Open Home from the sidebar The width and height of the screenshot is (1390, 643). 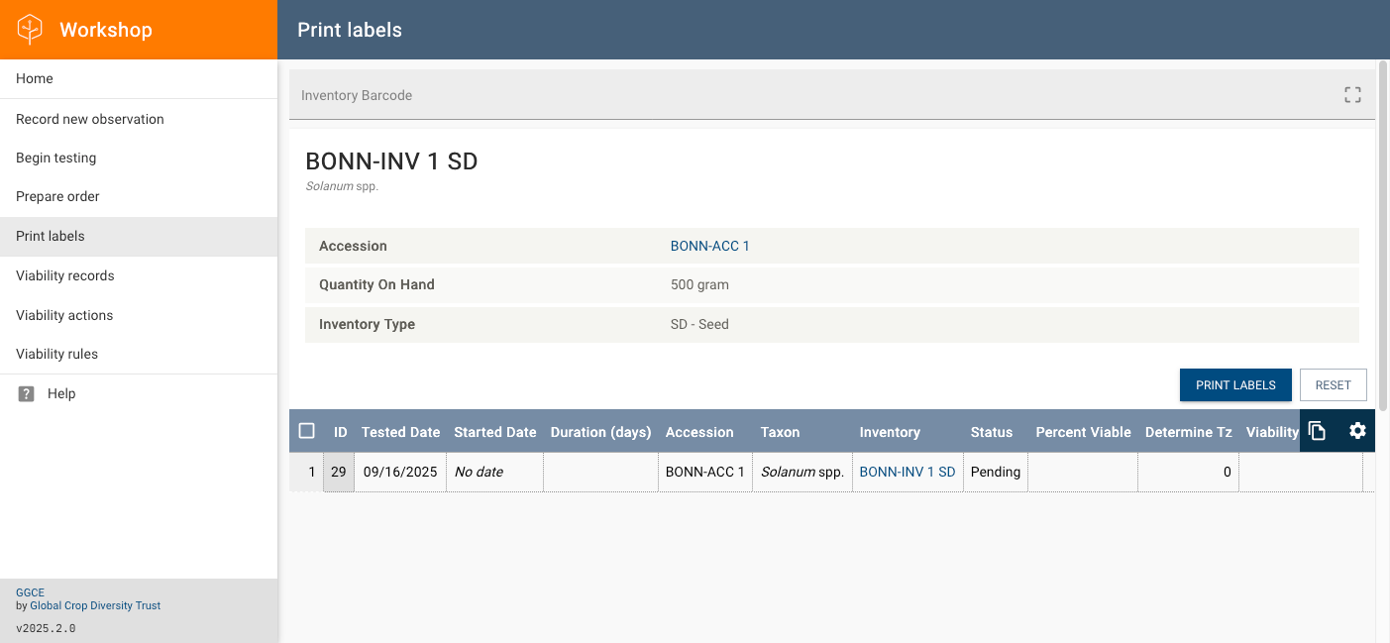click(x=139, y=78)
